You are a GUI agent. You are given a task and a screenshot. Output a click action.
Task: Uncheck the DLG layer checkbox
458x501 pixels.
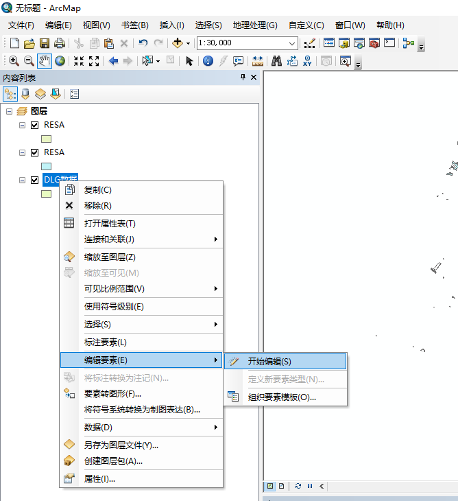click(34, 180)
